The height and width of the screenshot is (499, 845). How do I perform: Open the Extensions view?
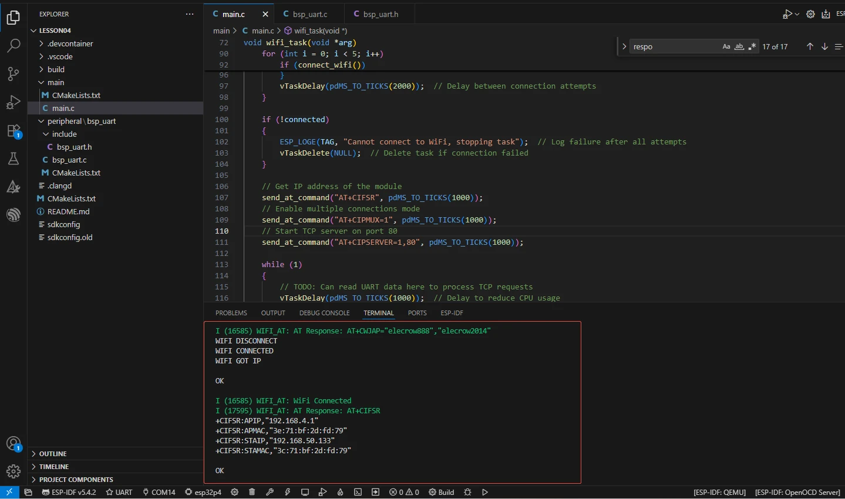(14, 131)
